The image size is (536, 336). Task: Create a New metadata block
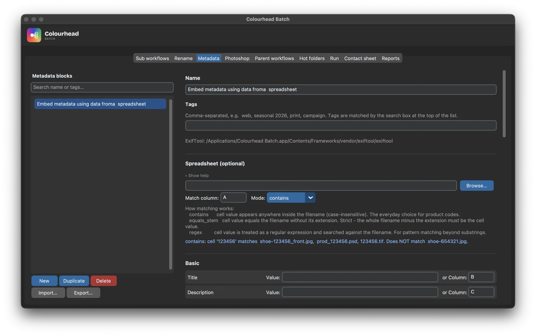(x=44, y=281)
